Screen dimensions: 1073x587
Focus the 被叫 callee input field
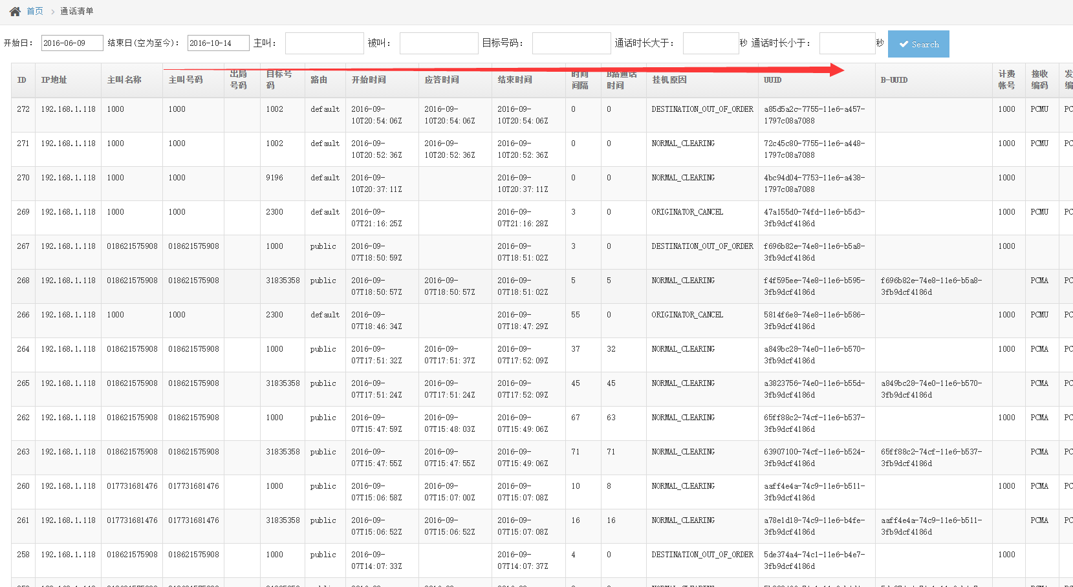439,43
